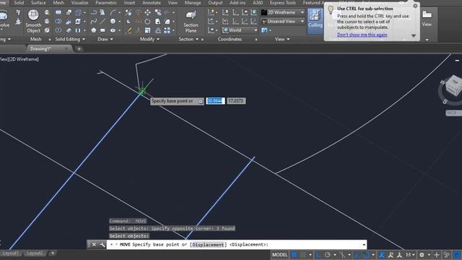The width and height of the screenshot is (462, 260).
Task: Click the Scale tool in Modify panel
Action: pyautogui.click(x=147, y=30)
